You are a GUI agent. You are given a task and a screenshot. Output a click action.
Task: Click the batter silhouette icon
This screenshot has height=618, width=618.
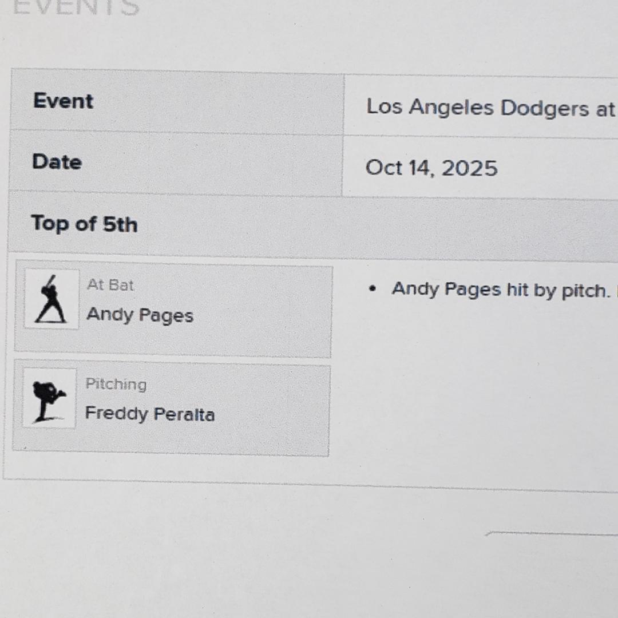click(51, 299)
